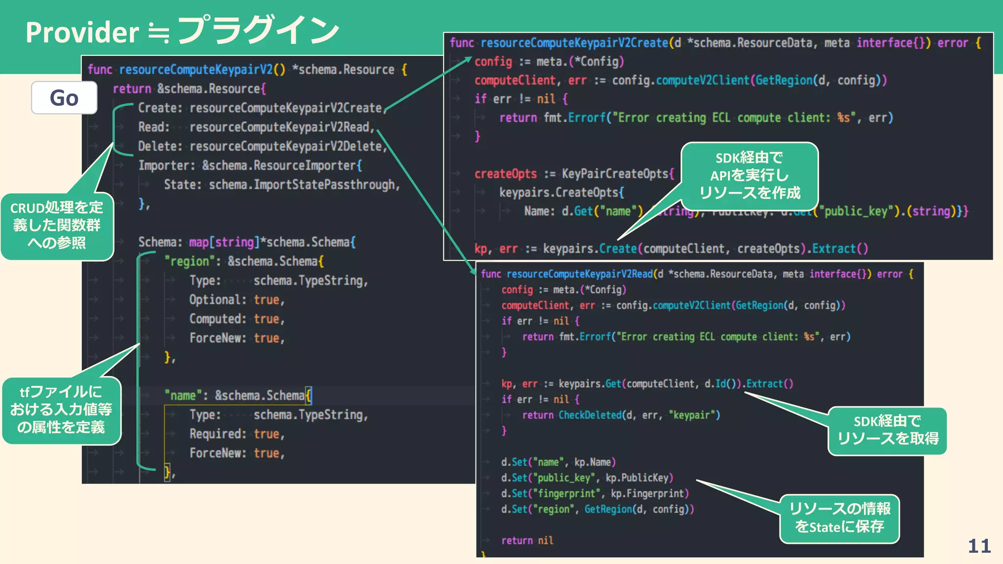Screen dimensions: 1003x564
Task: Select the 'kp, err := keypairs.Get(' line
Action: tap(647, 383)
